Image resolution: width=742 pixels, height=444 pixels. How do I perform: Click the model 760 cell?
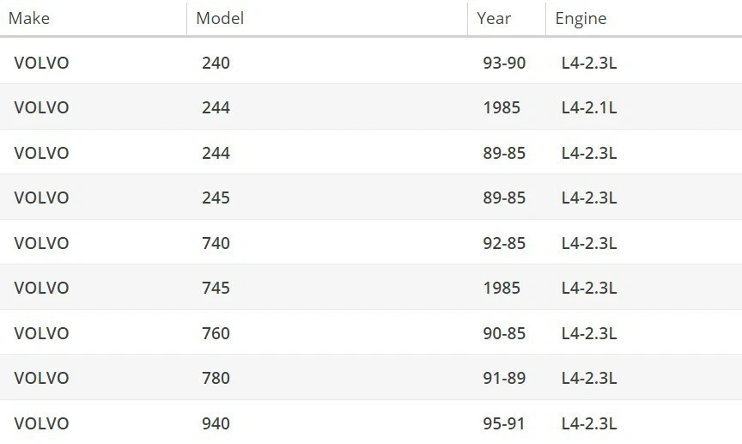(216, 333)
